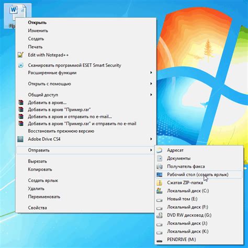Click the ESET Smart Security scan icon
This screenshot has height=248, width=248.
coord(21,65)
